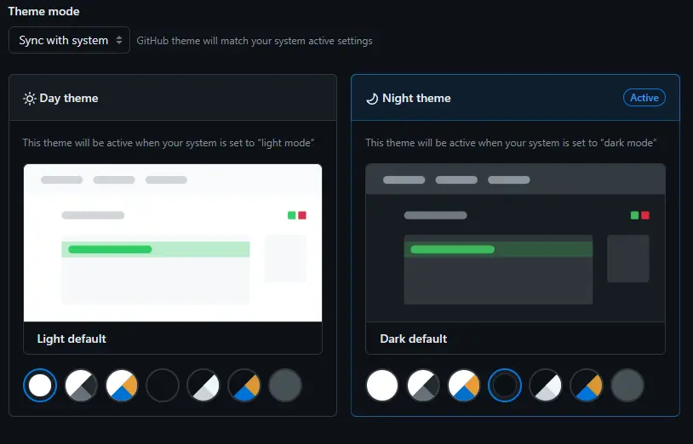The height and width of the screenshot is (444, 693).
Task: Choose the white blue-orange colorblind swatch under Night theme
Action: [464, 385]
